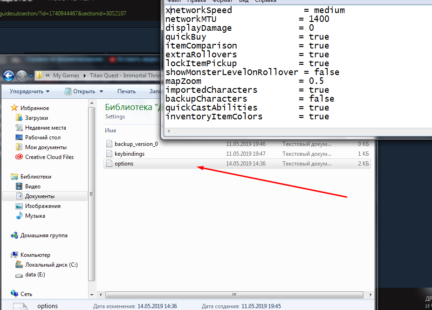The width and height of the screenshot is (432, 310).
Task: Click the inventoryItemColors line in Notepad
Action: [247, 117]
